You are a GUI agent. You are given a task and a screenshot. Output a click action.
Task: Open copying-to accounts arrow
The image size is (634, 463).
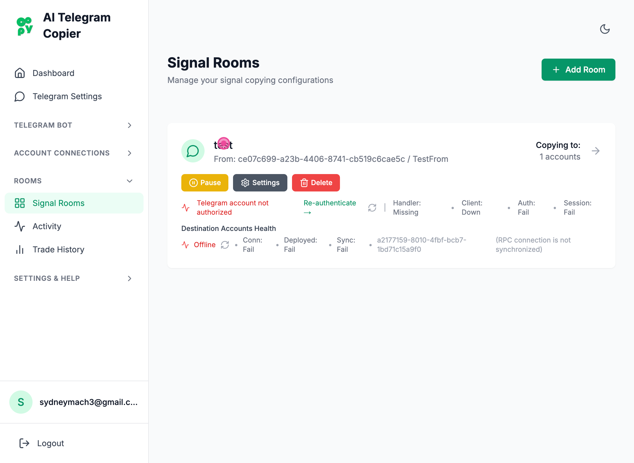pyautogui.click(x=596, y=151)
